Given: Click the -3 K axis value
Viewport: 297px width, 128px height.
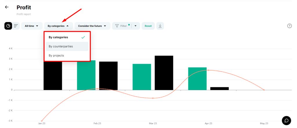Looking at the screenshot, I should [x=10, y=121].
